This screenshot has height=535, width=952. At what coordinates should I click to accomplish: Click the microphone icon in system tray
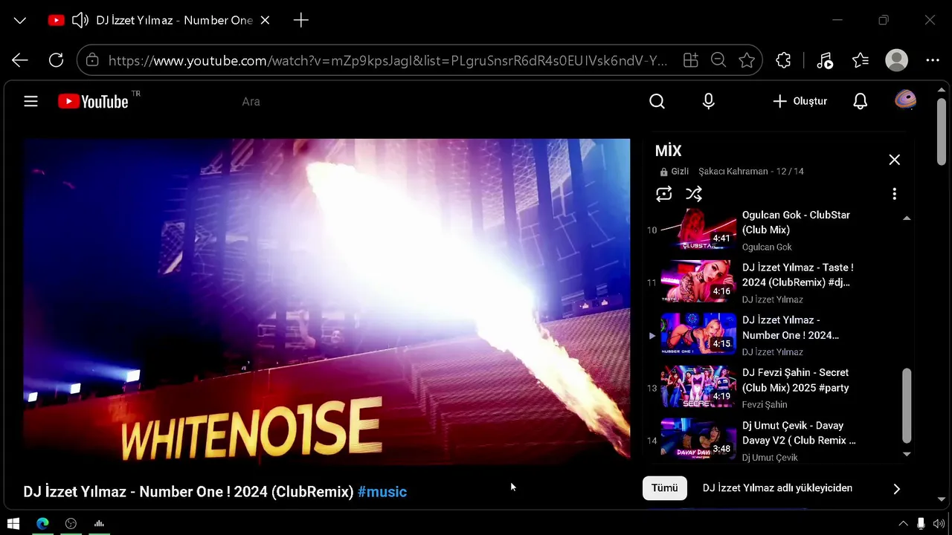pos(922,524)
